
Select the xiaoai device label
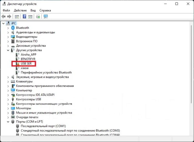(x=25, y=68)
